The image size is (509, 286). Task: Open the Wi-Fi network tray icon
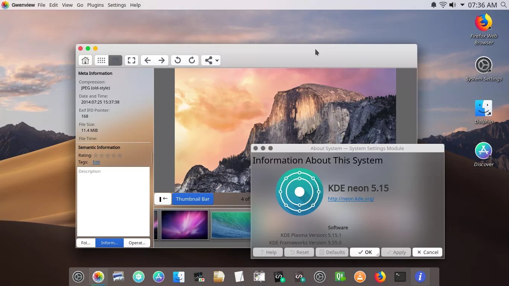coord(443,5)
